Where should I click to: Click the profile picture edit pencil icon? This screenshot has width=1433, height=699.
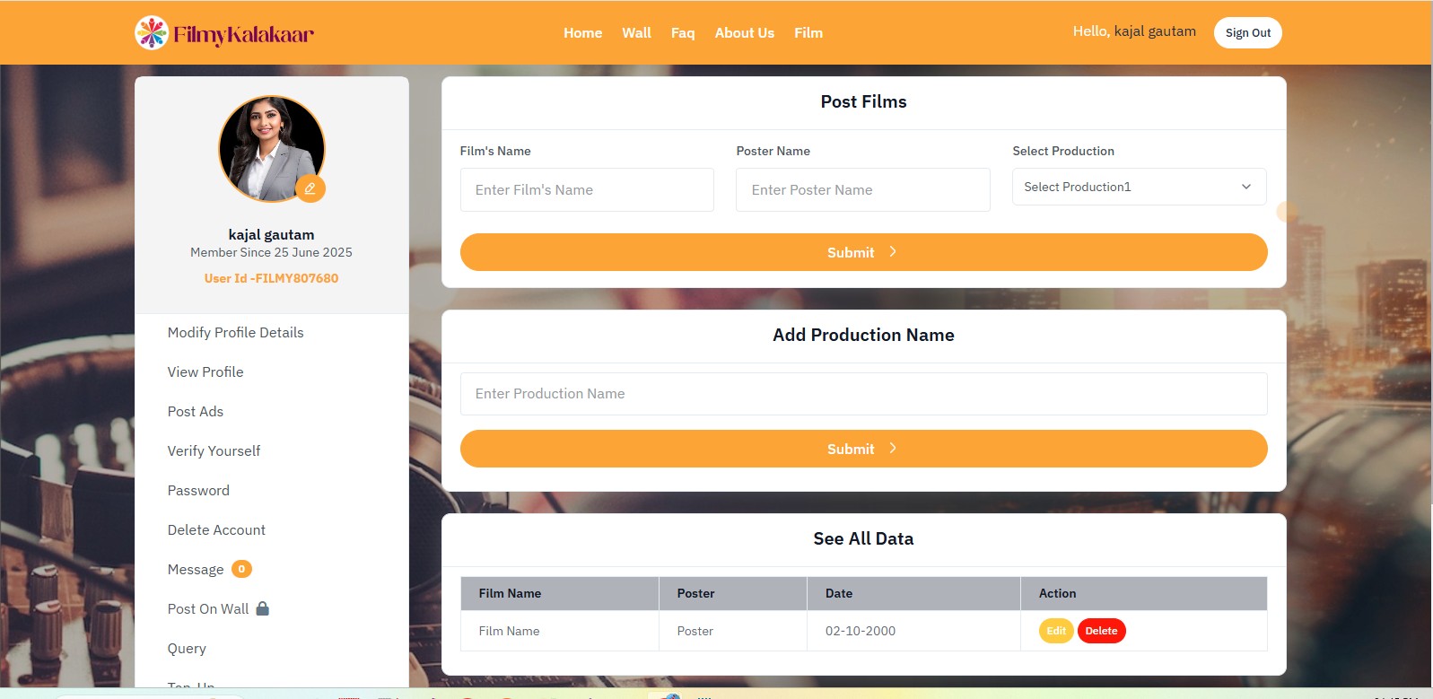(310, 188)
